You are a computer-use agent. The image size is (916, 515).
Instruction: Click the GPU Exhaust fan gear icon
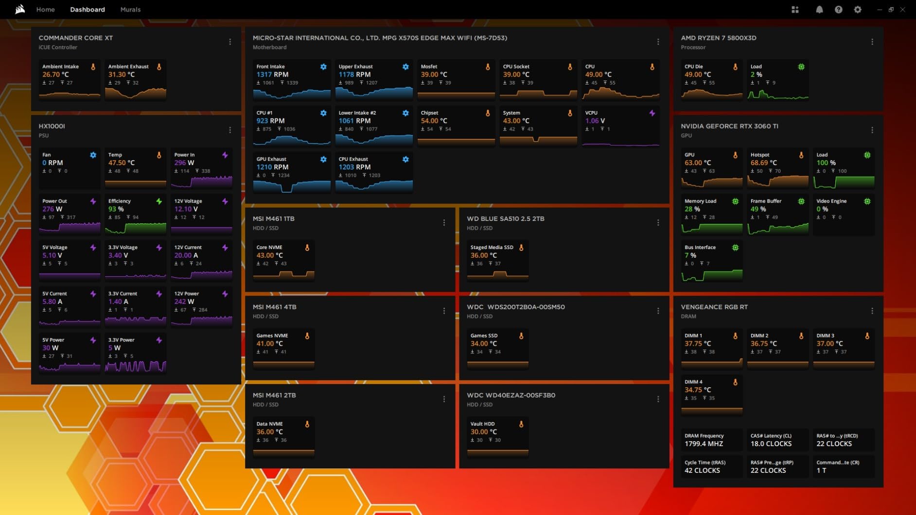[323, 159]
